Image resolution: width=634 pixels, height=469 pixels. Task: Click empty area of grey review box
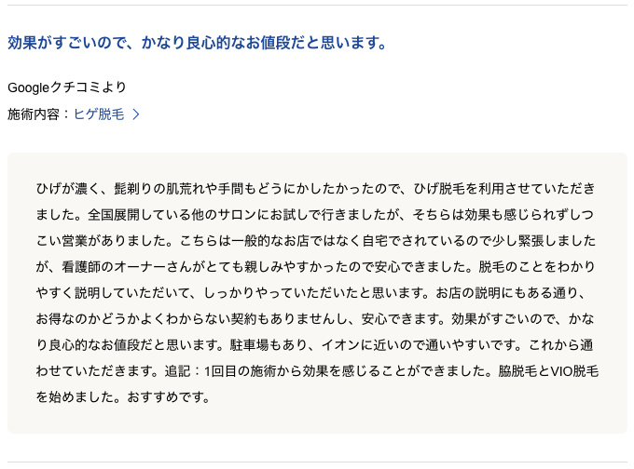[x=405, y=416]
